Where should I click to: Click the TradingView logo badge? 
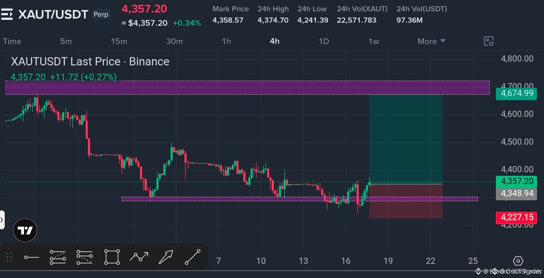pos(25,230)
